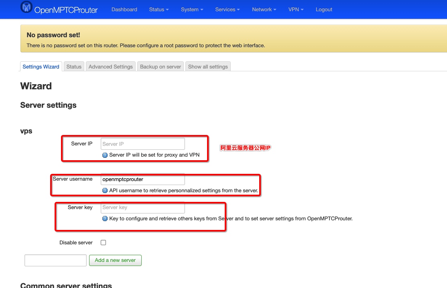Click the Server IP help icon
447x288 pixels.
pyautogui.click(x=105, y=155)
